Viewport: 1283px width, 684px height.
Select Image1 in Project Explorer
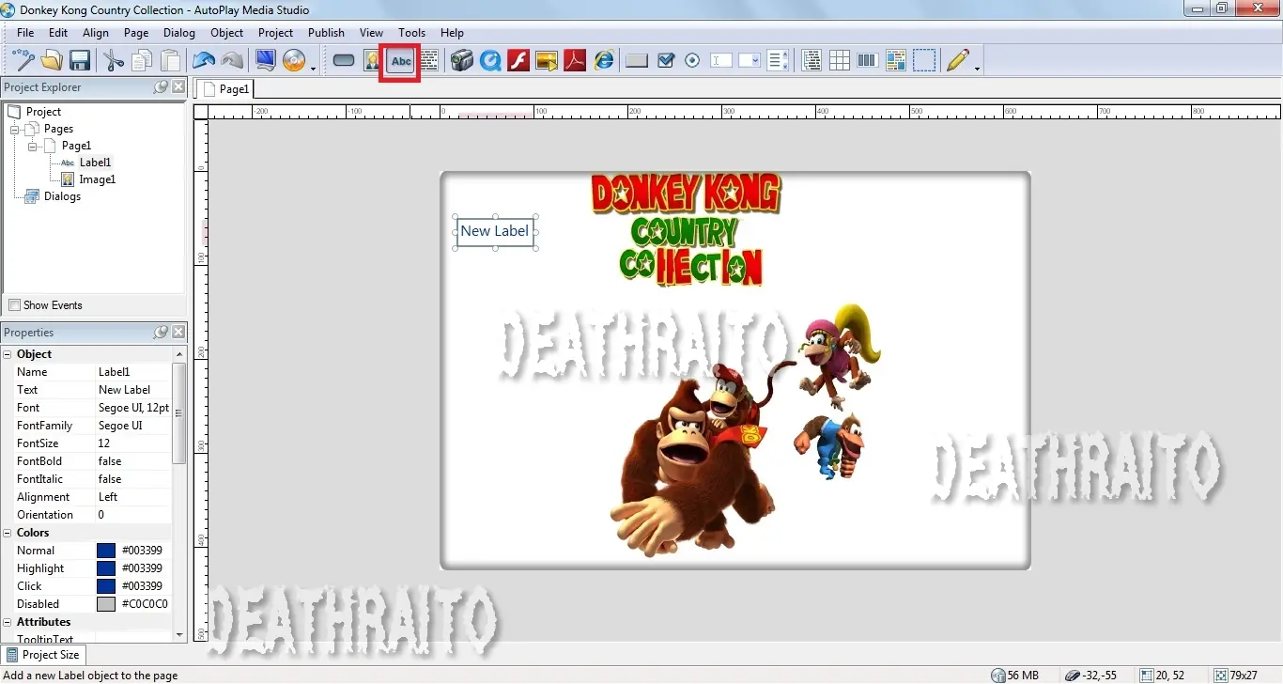coord(97,179)
